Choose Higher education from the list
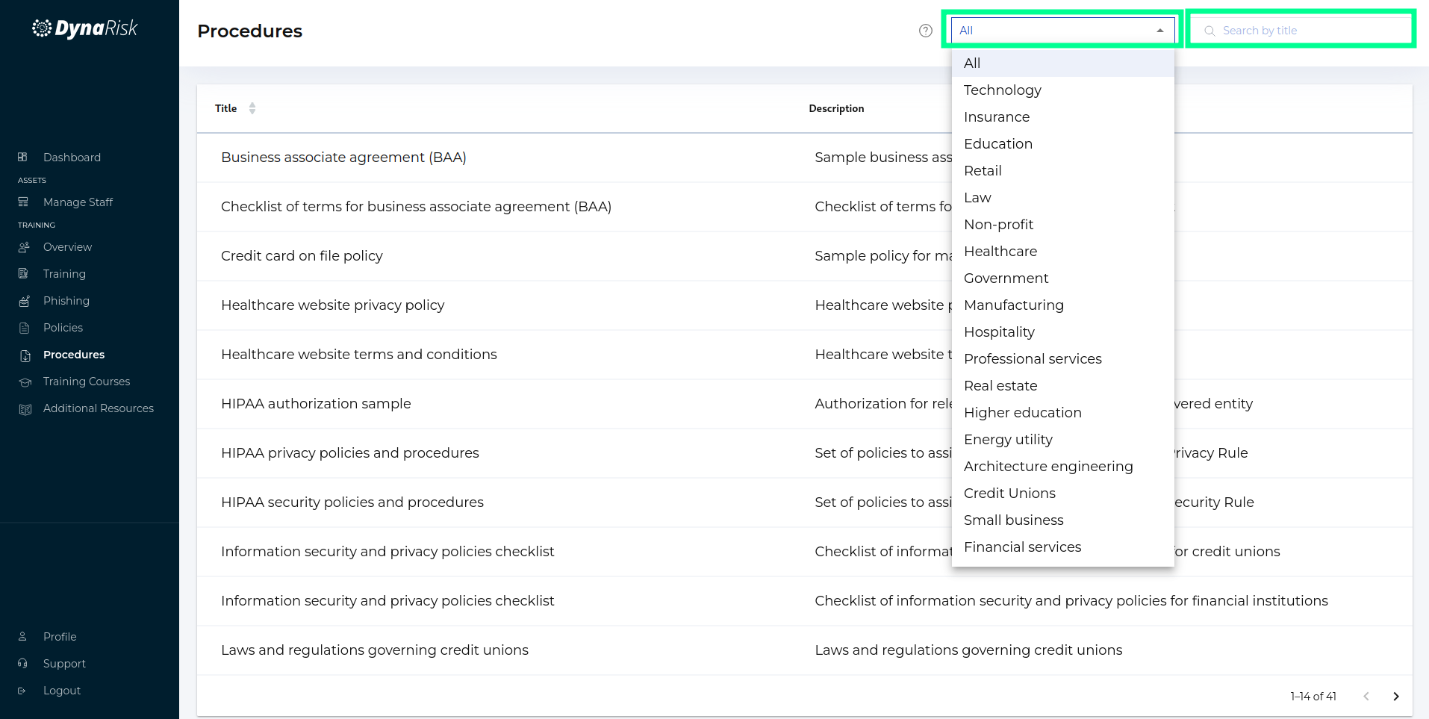Viewport: 1429px width, 719px height. 1063,413
